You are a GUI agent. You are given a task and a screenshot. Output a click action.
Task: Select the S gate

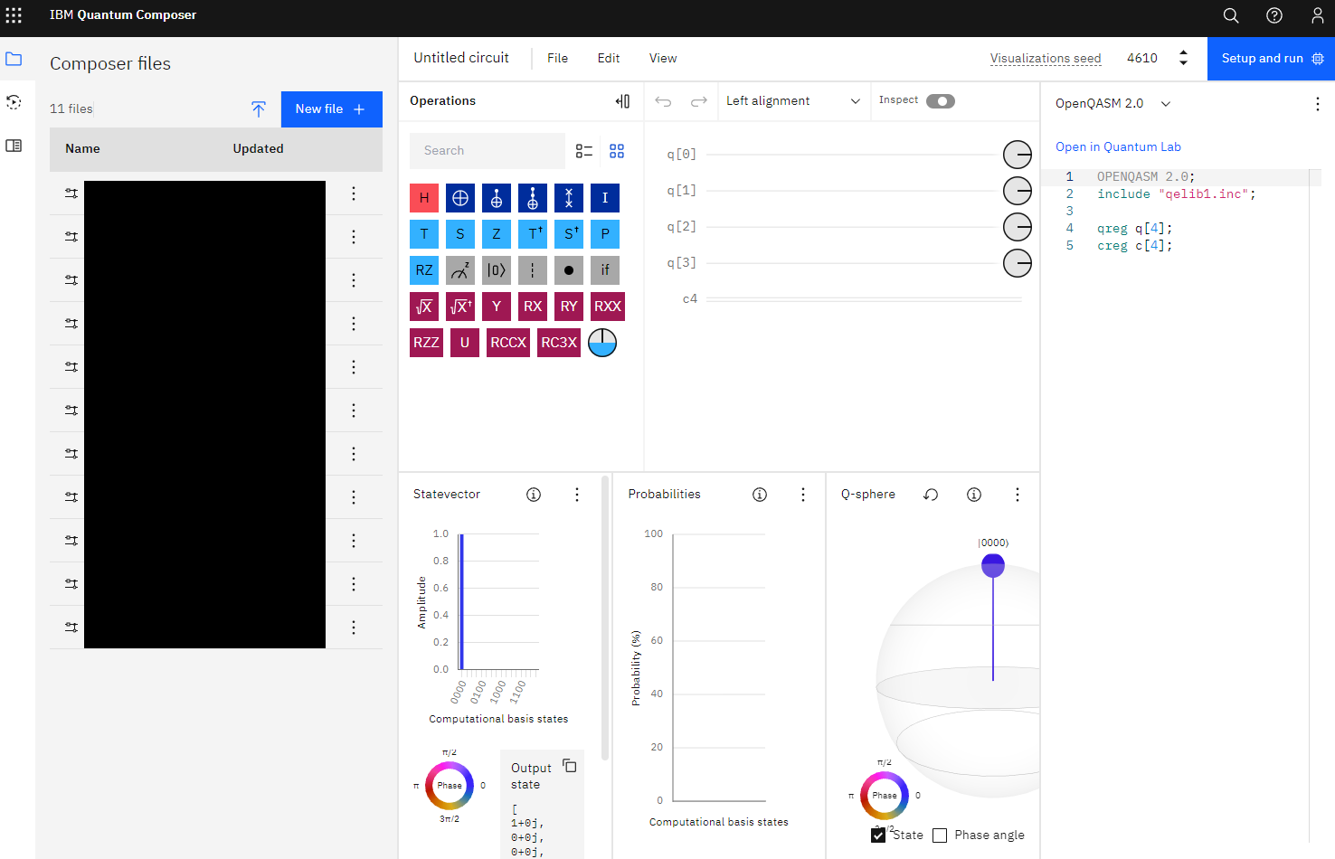tap(460, 234)
